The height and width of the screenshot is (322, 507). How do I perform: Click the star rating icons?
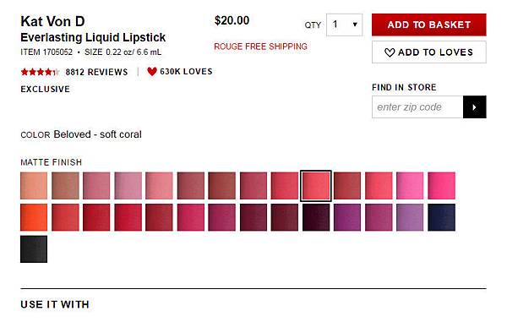(x=40, y=72)
